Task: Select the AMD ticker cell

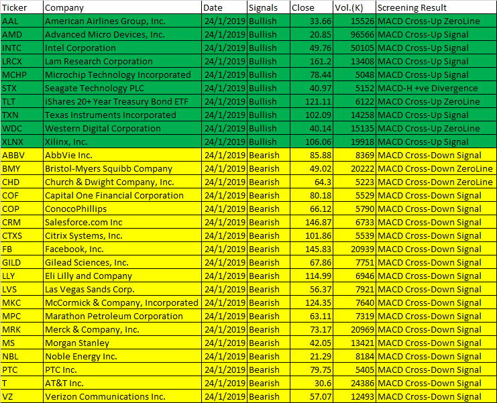Action: [x=21, y=34]
